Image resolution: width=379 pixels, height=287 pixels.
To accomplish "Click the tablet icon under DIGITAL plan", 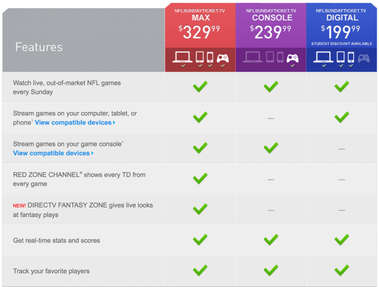I will coord(341,58).
